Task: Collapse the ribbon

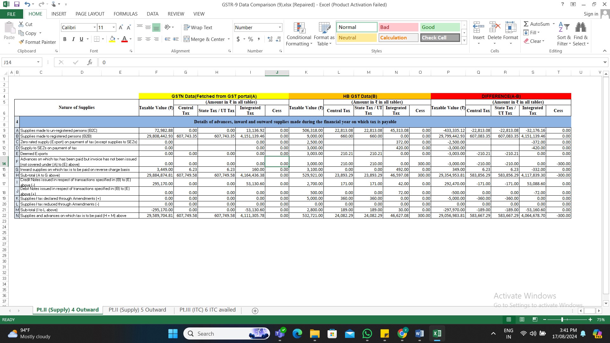Action: [605, 51]
